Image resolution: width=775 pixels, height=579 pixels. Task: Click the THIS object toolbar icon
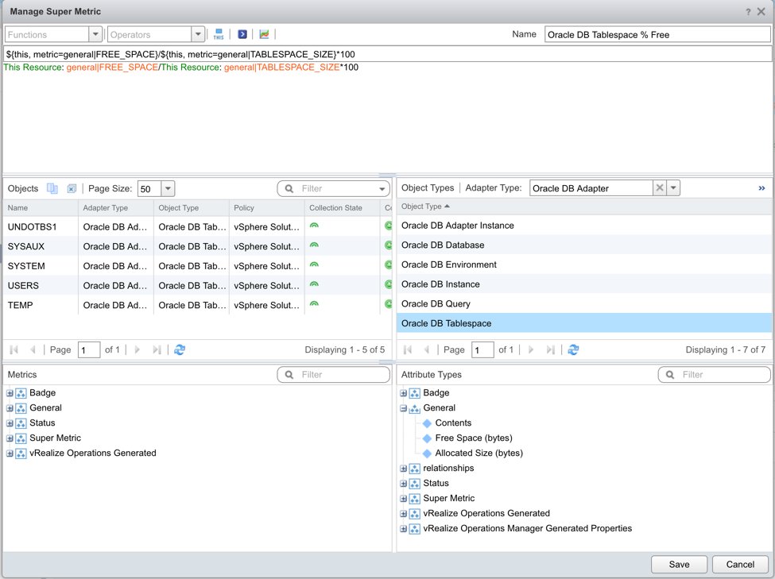[x=219, y=34]
